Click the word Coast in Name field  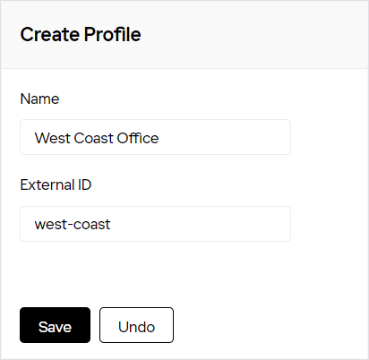(93, 138)
